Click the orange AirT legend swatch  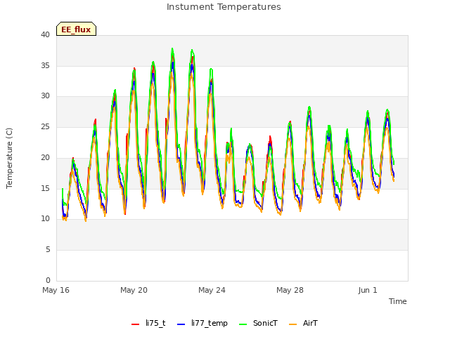(292, 324)
